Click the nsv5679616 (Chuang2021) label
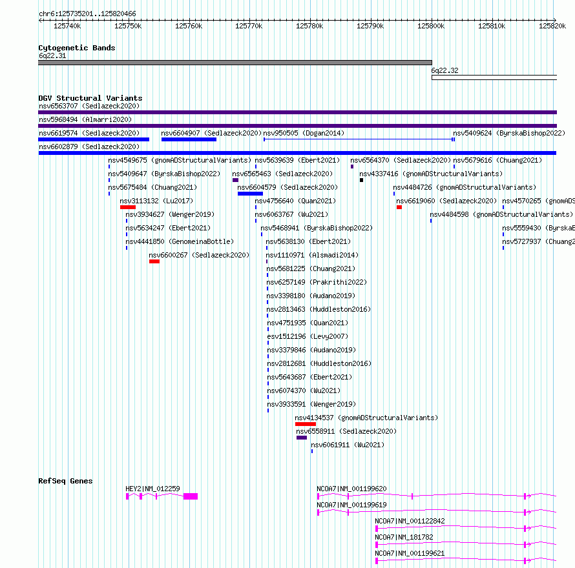The width and height of the screenshot is (575, 568). pos(497,160)
